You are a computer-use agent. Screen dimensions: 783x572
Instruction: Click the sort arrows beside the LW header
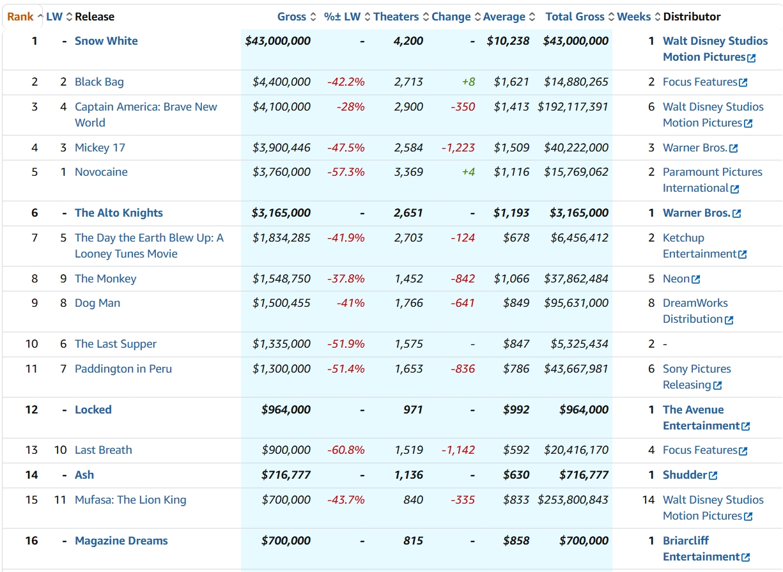click(69, 17)
